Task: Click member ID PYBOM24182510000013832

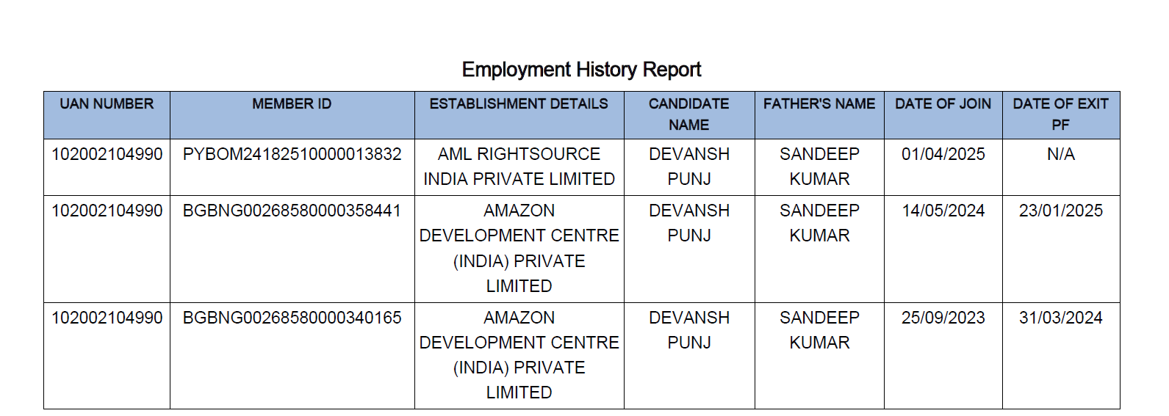Action: (292, 154)
